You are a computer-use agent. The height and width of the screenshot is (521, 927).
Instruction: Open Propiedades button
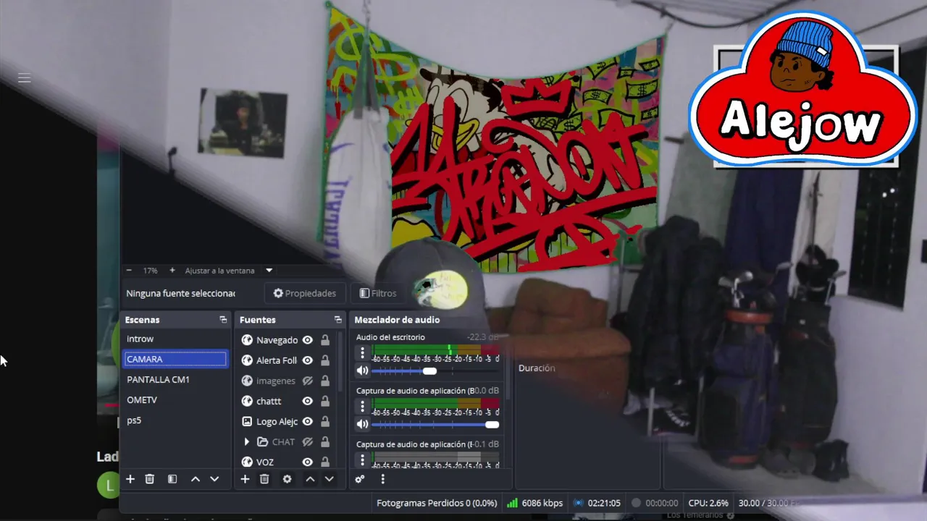pyautogui.click(x=304, y=293)
